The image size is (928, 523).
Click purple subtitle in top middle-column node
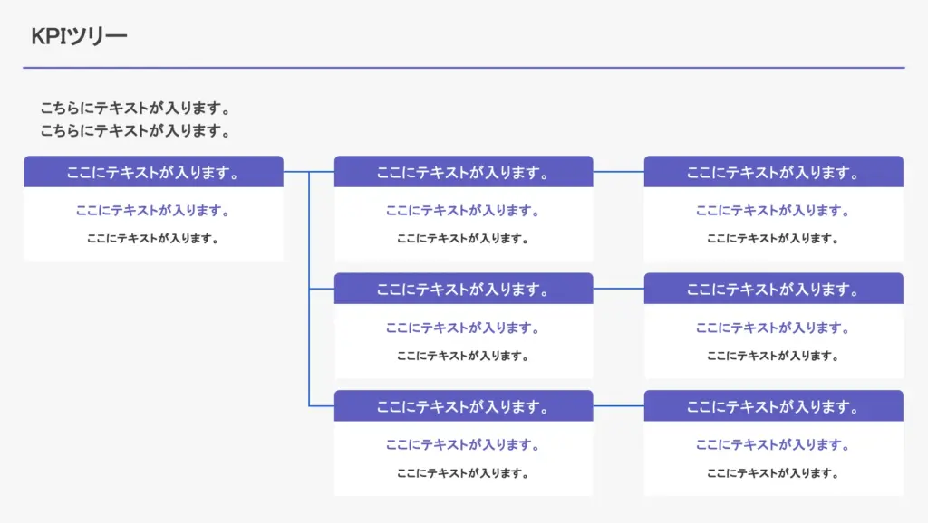tap(463, 211)
